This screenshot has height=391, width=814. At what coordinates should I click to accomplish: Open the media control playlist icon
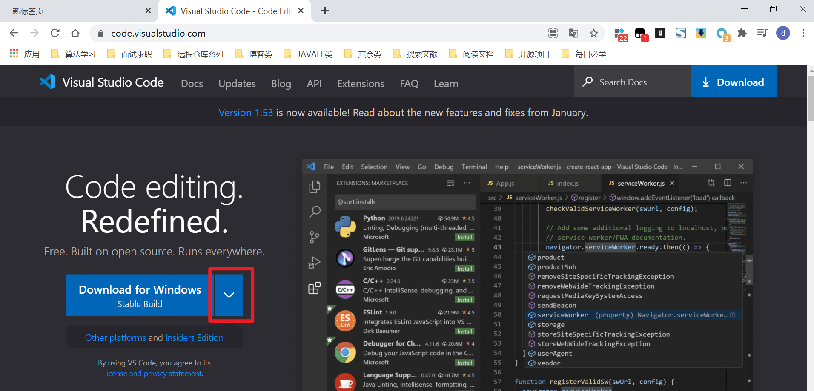[762, 33]
